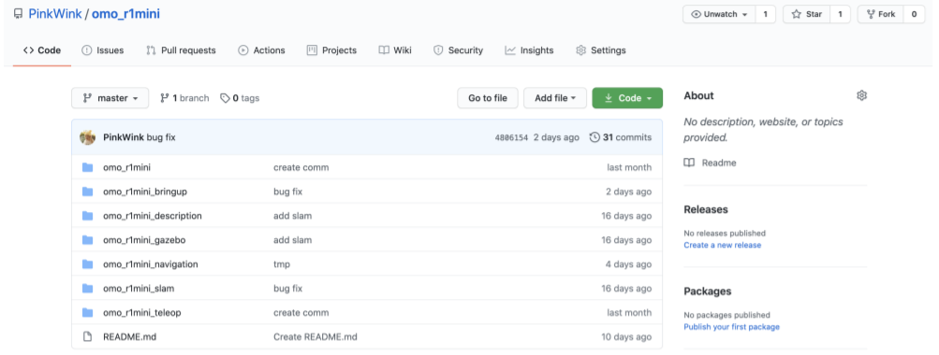Click 'Create README.md' commit message

click(x=315, y=337)
